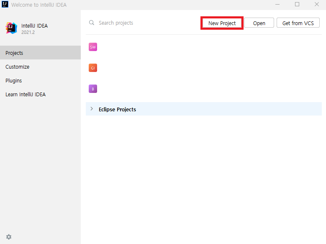Click the IntelliJ IDEA 2021.2 version text
Viewport: 326px width, 244px height.
pyautogui.click(x=28, y=33)
